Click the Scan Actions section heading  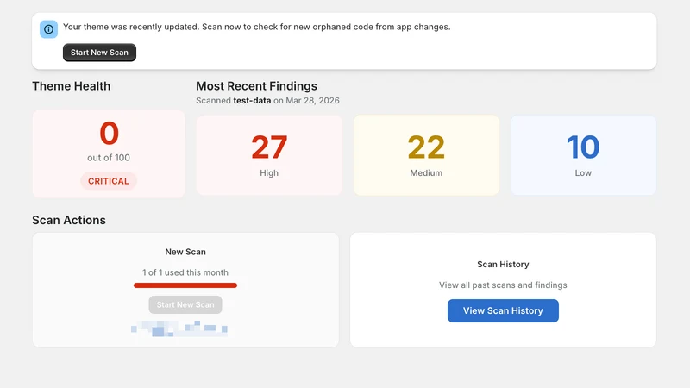(x=69, y=220)
